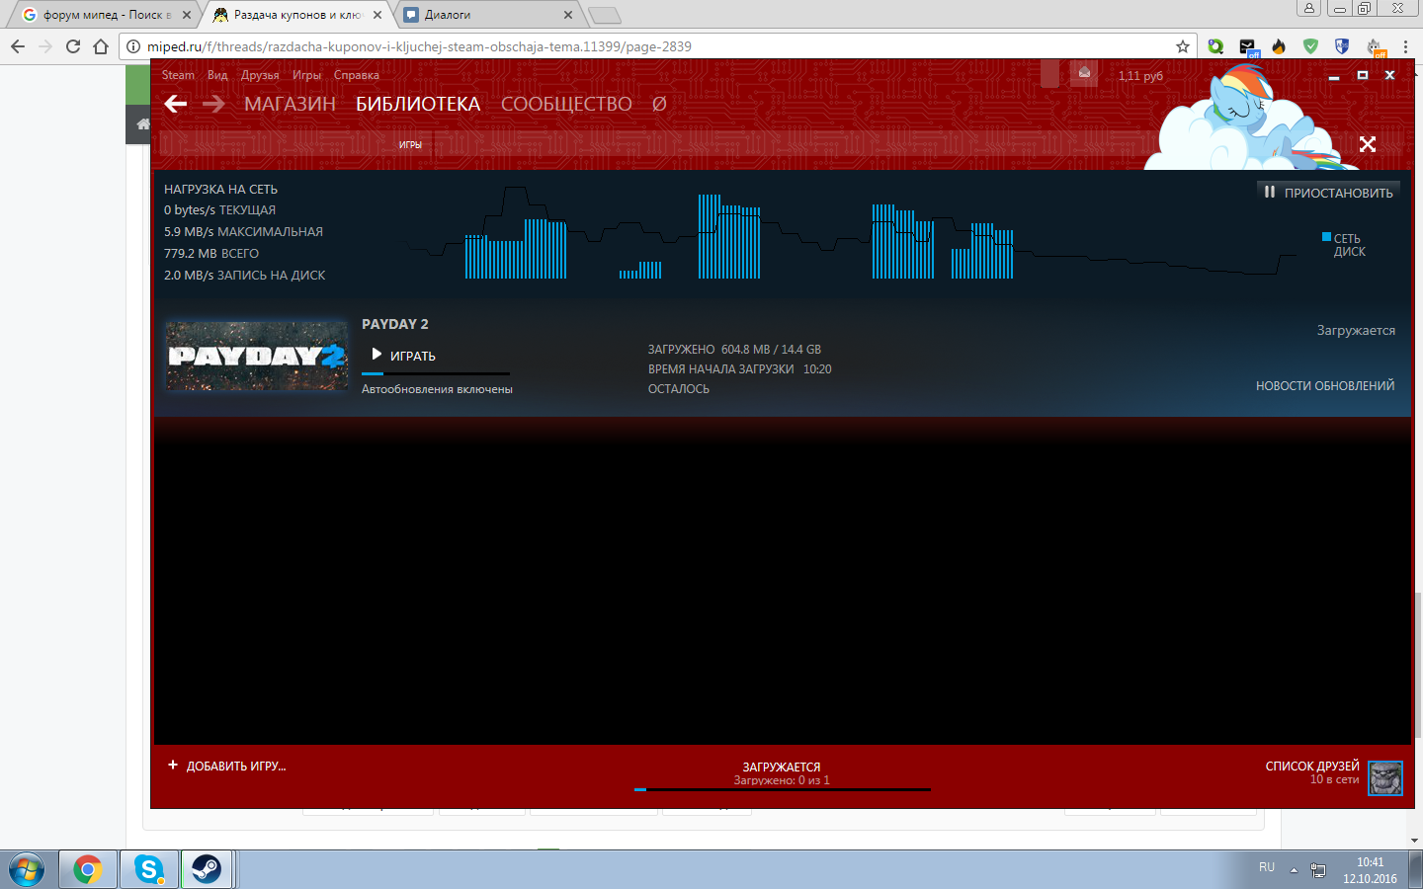Open the Steam menu in the menu bar
The width and height of the screenshot is (1423, 889).
pyautogui.click(x=178, y=75)
